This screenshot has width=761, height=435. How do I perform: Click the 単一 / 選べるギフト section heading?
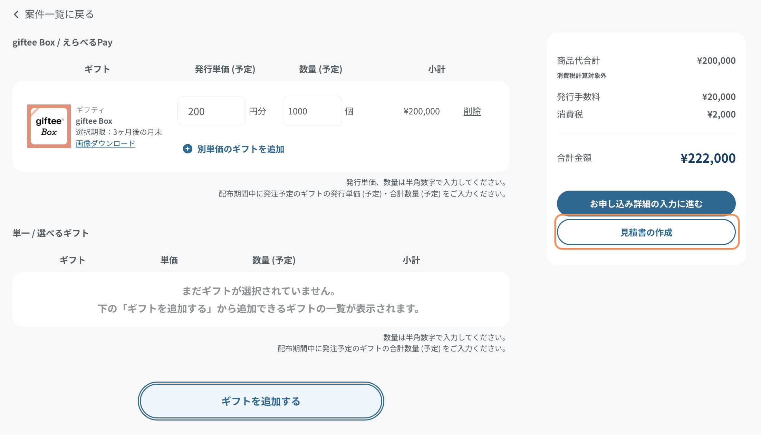click(x=50, y=233)
